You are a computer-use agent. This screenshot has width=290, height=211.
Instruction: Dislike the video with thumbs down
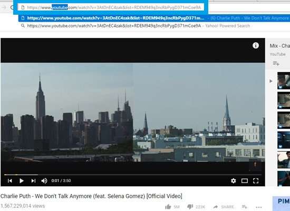[x=190, y=207]
